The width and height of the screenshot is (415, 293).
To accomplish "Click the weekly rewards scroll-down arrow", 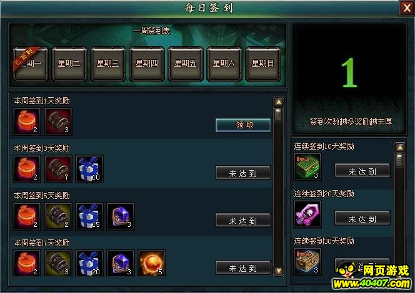I will (278, 271).
